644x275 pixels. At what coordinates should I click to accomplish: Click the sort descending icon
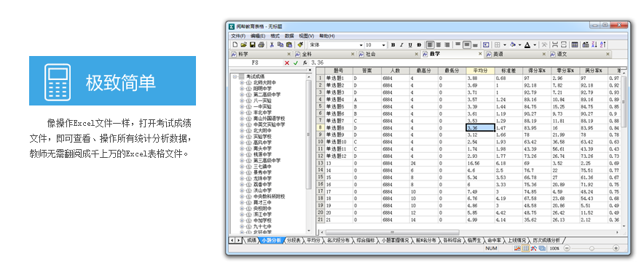(x=594, y=44)
